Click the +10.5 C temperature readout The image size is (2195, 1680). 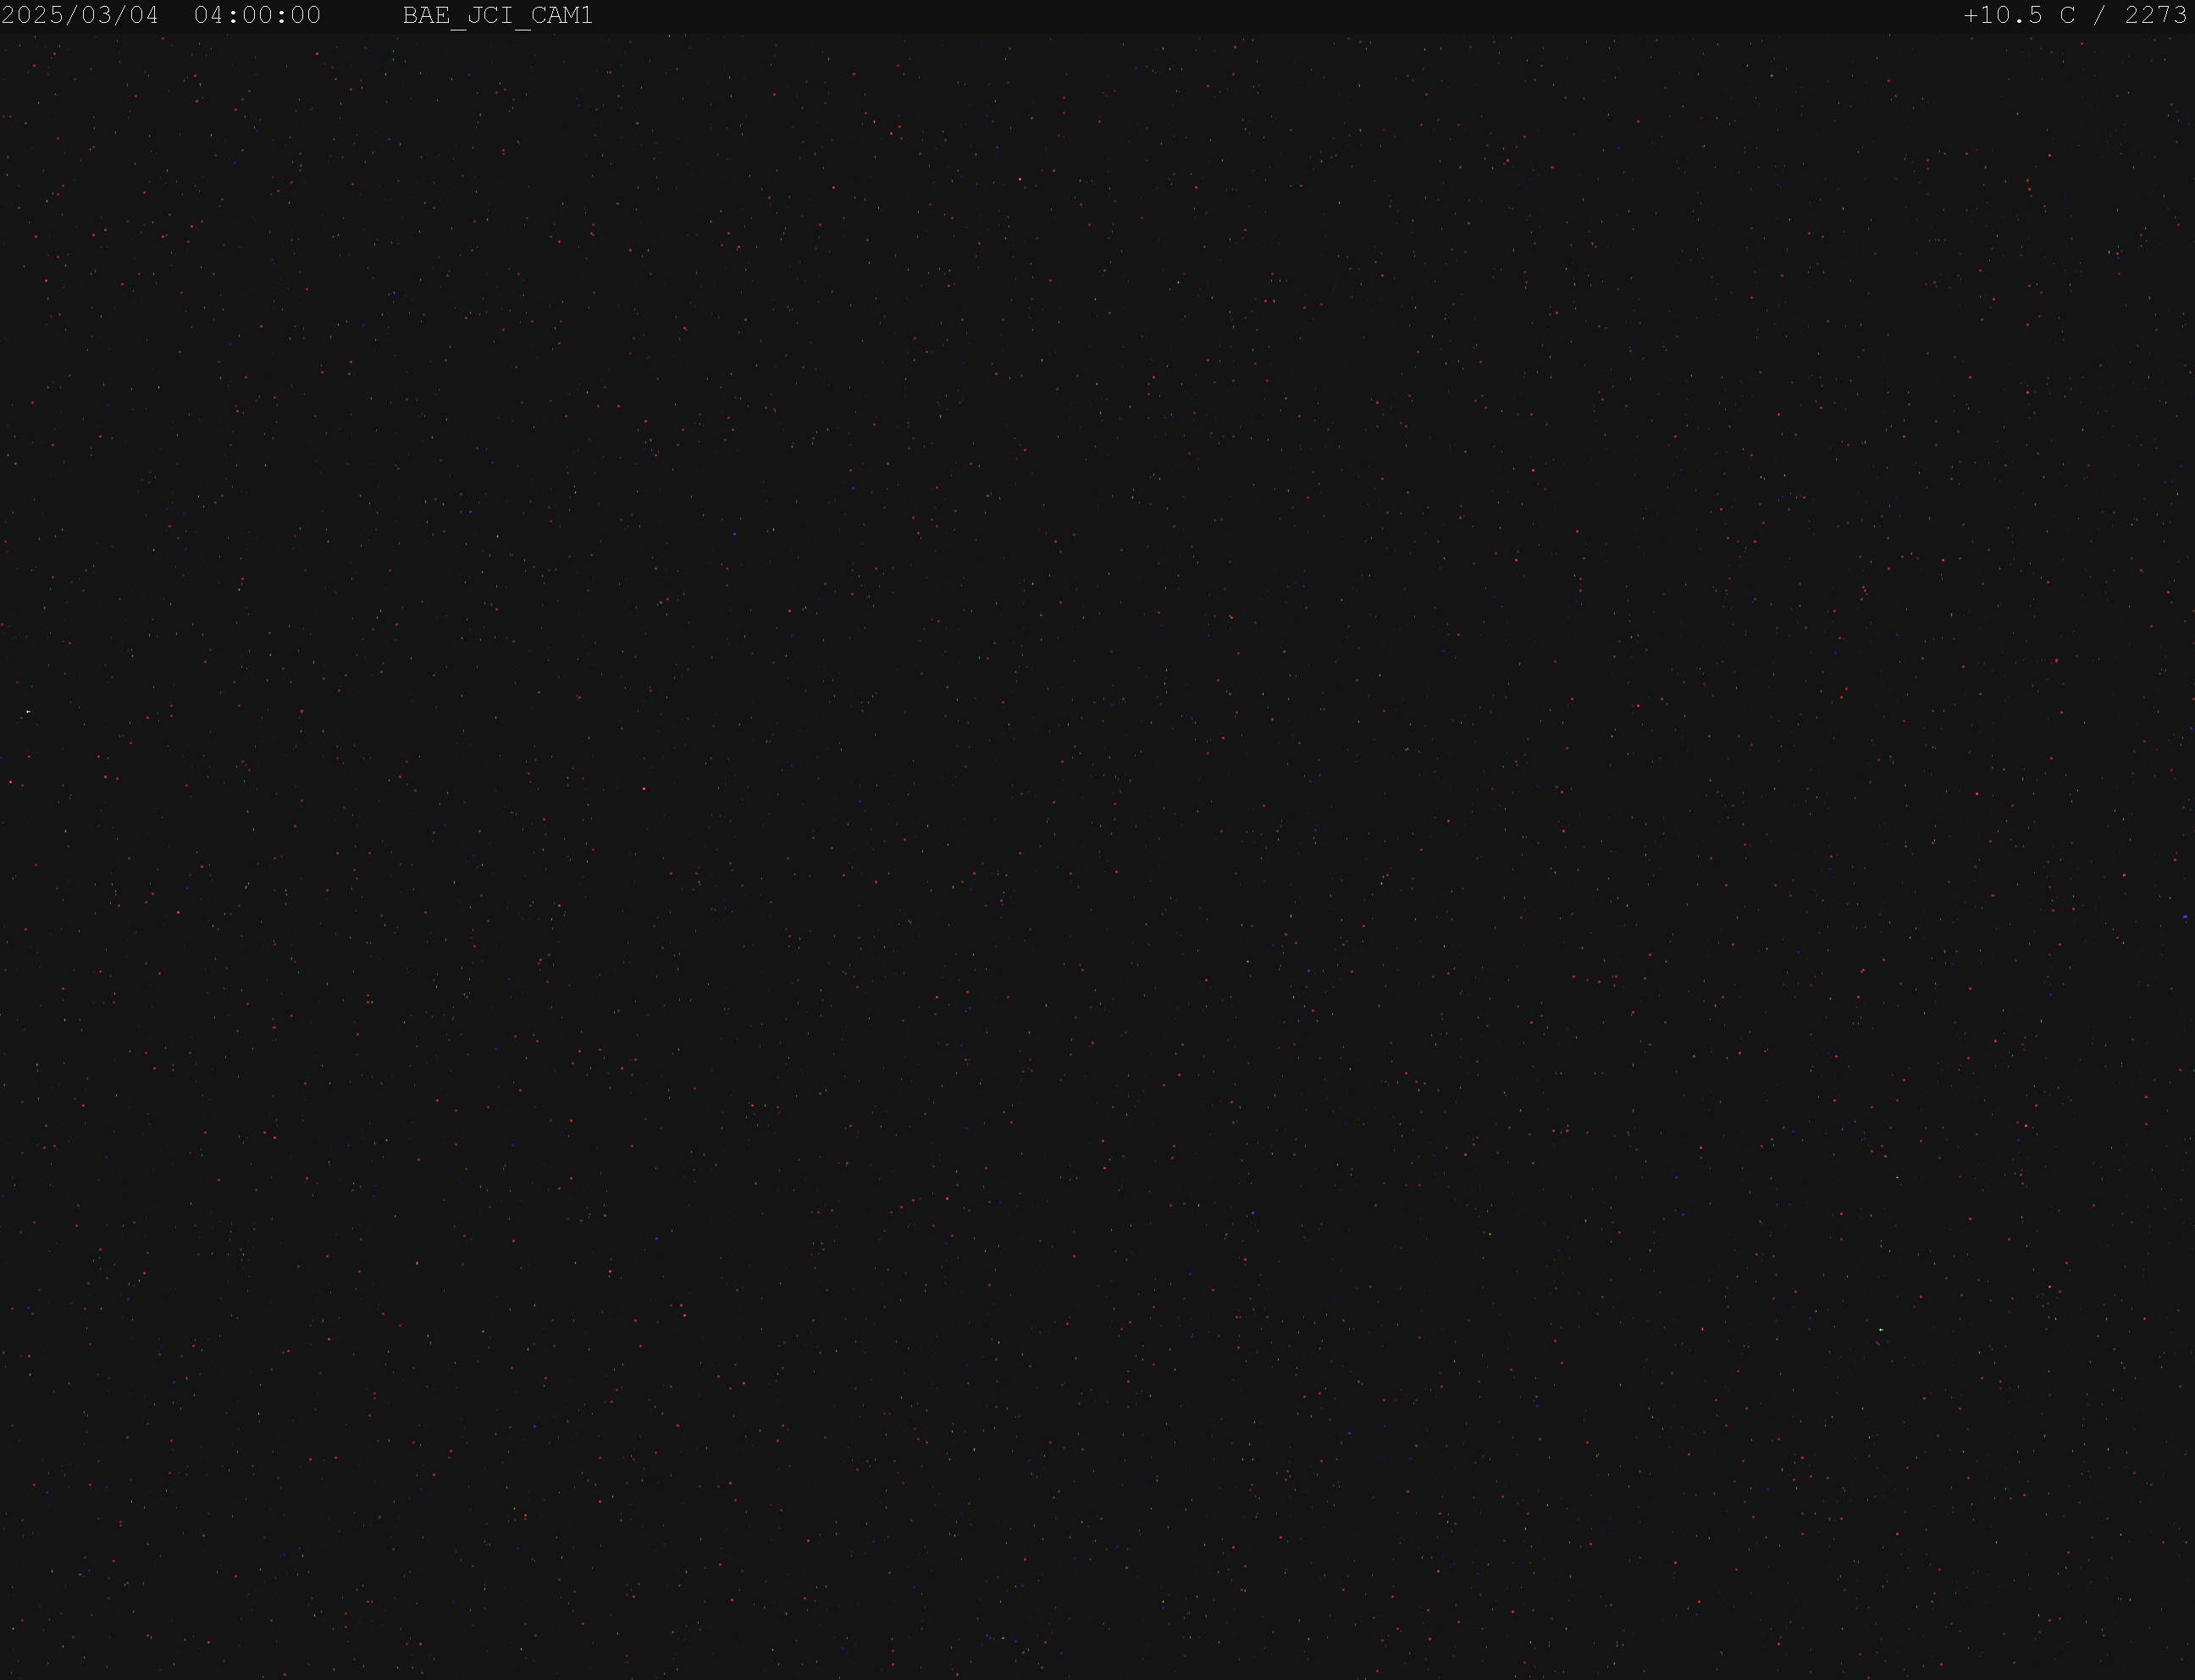click(x=2019, y=16)
